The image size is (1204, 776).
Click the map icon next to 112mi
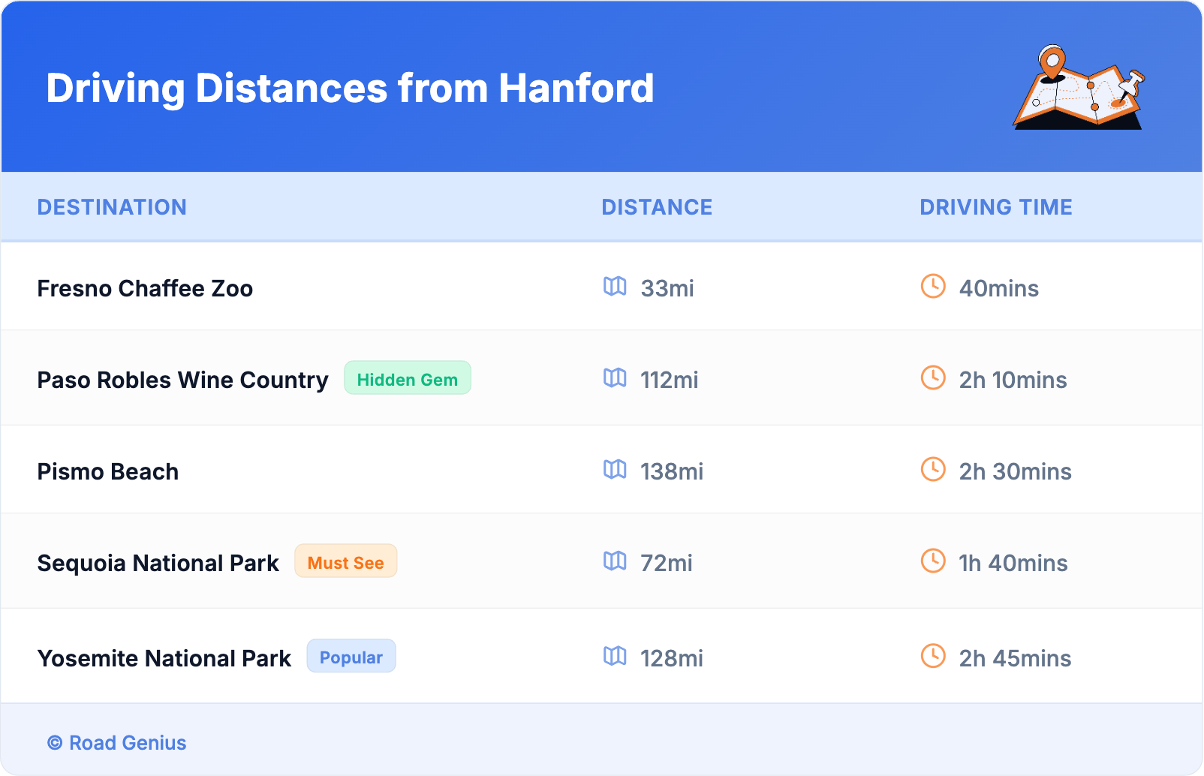click(615, 378)
